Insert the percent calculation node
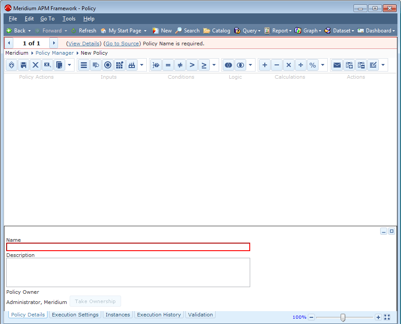The height and width of the screenshot is (324, 401). click(313, 65)
